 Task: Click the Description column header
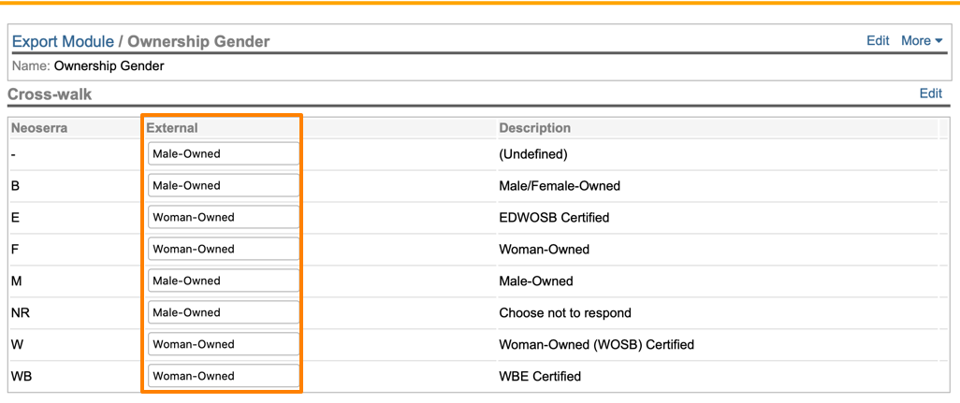[x=534, y=128]
